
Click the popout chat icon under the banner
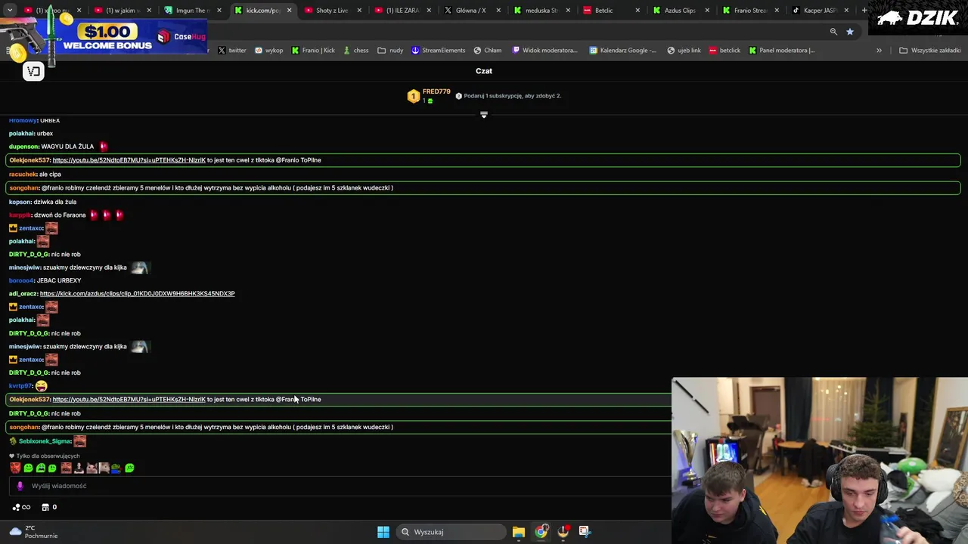coord(33,71)
